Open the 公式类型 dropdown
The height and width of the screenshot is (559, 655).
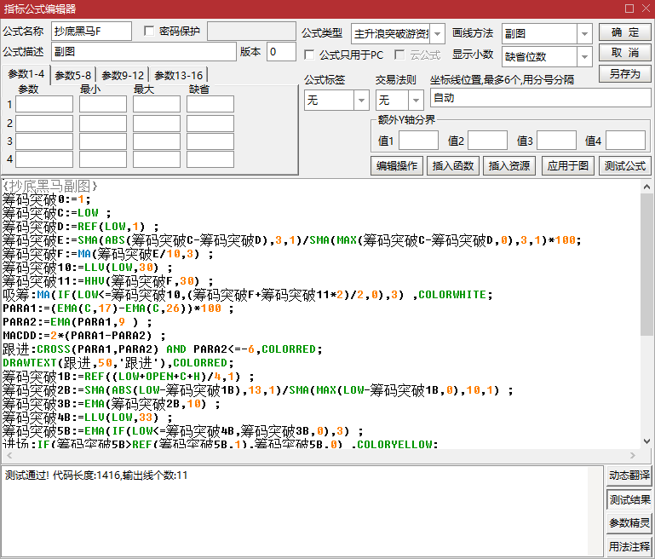click(438, 33)
